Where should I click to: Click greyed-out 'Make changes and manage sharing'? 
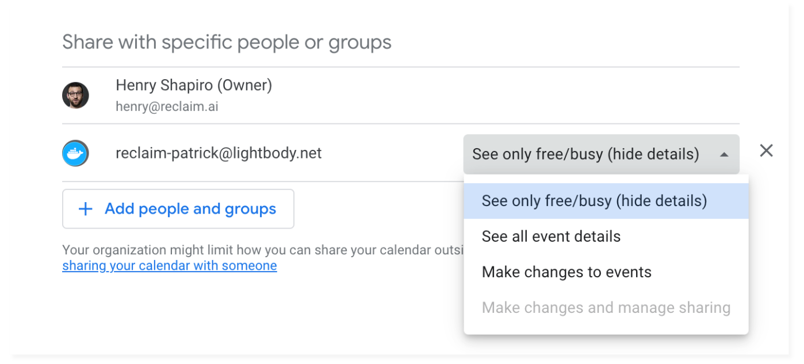pyautogui.click(x=606, y=308)
